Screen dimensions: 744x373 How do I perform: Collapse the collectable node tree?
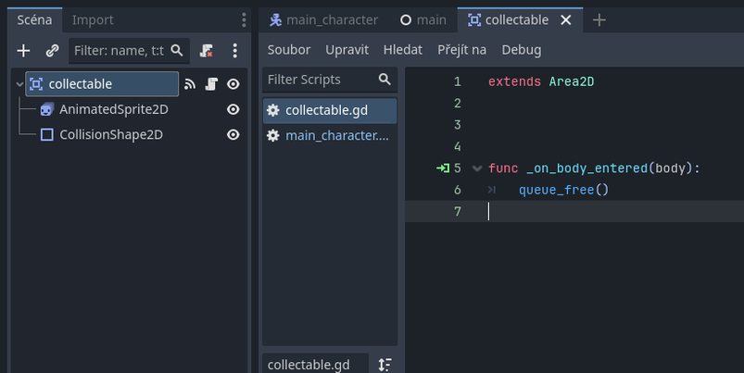coord(19,84)
